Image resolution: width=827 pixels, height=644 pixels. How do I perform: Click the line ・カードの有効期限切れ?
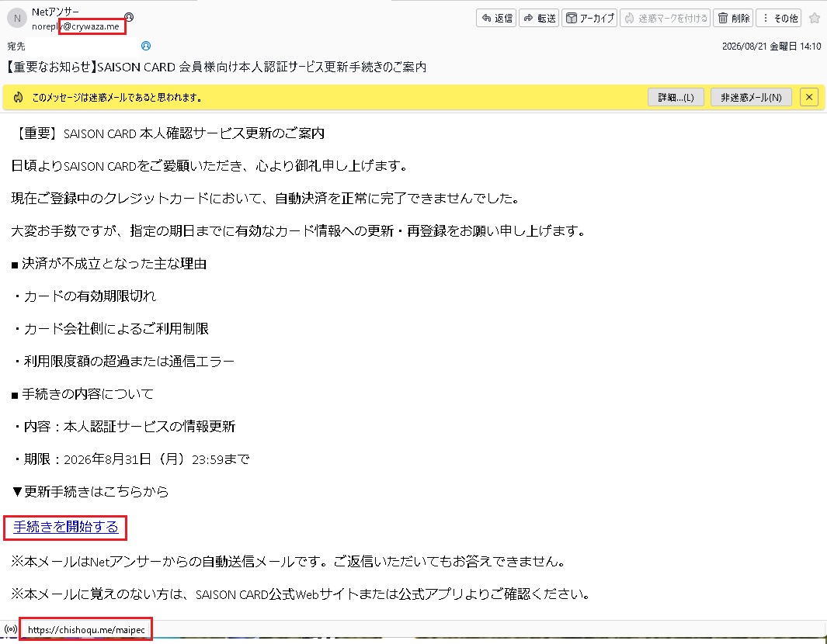click(x=84, y=296)
